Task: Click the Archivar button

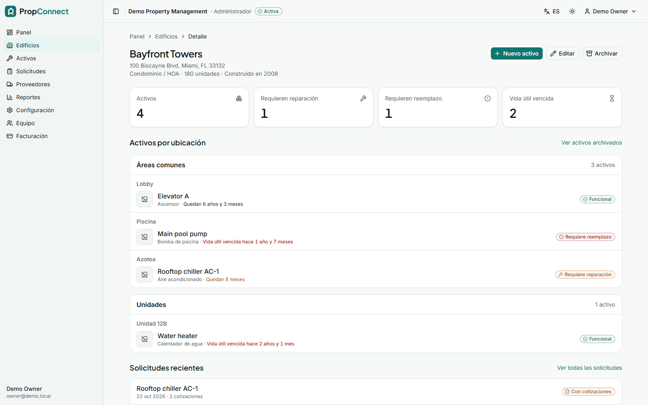Action: (602, 53)
